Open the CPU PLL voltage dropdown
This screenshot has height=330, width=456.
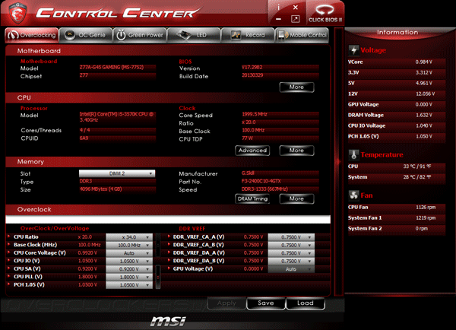[x=129, y=277]
